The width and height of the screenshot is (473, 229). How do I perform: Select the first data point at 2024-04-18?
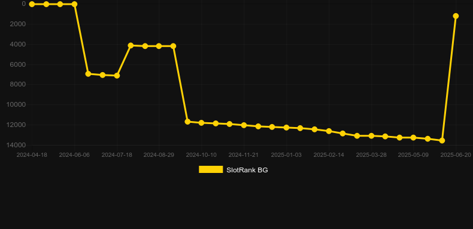pyautogui.click(x=32, y=4)
